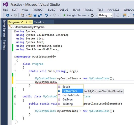Start debugging with Google Chrome button
The height and width of the screenshot is (125, 134).
[x=75, y=15]
